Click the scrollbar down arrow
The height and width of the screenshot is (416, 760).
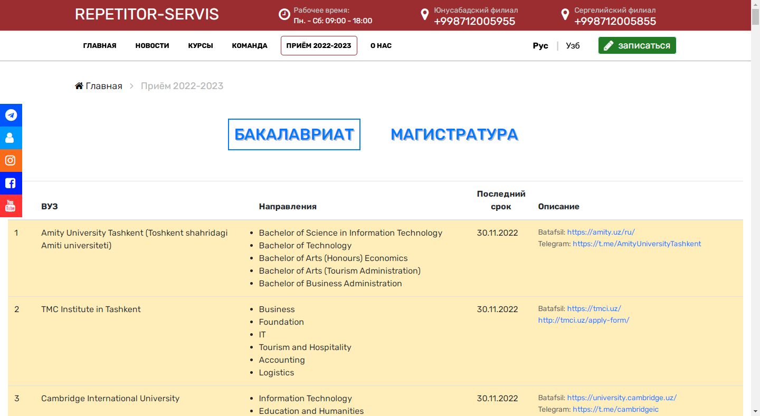[x=755, y=411]
